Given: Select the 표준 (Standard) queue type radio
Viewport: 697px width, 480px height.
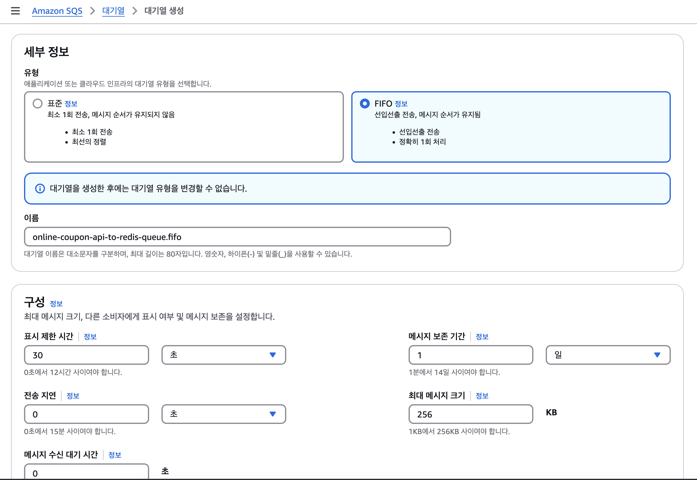Looking at the screenshot, I should (x=38, y=104).
